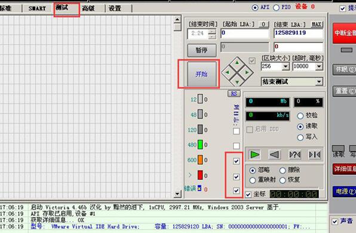Click the 结束 LBA field showing 125829119

tap(298, 33)
